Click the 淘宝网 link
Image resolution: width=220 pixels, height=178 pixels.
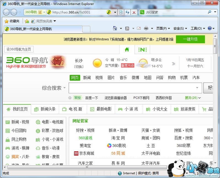point(118,138)
